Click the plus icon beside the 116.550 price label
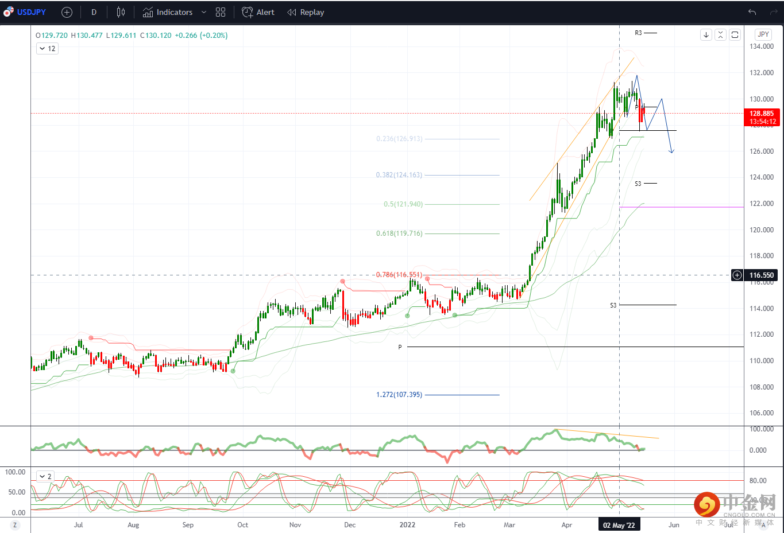Viewport: 784px width, 533px height. pos(737,275)
